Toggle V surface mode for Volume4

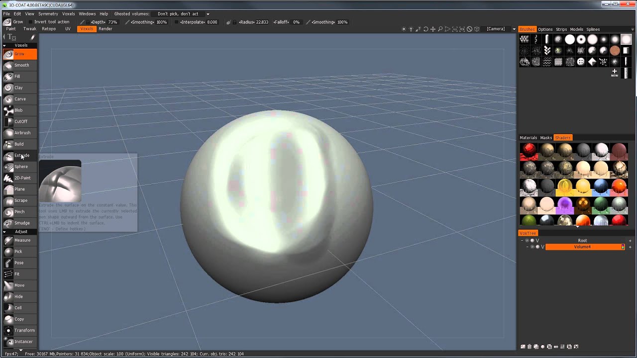tap(543, 247)
